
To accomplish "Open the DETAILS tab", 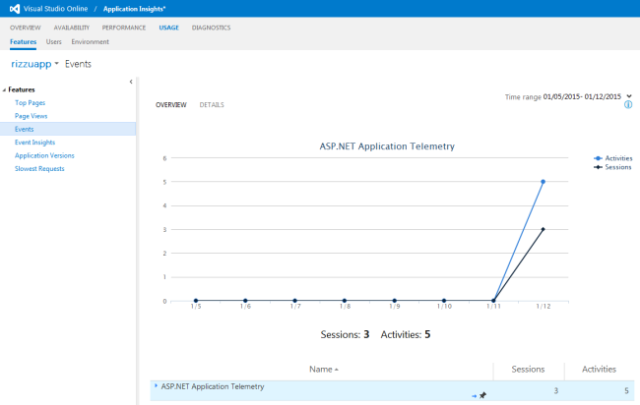I will click(212, 104).
